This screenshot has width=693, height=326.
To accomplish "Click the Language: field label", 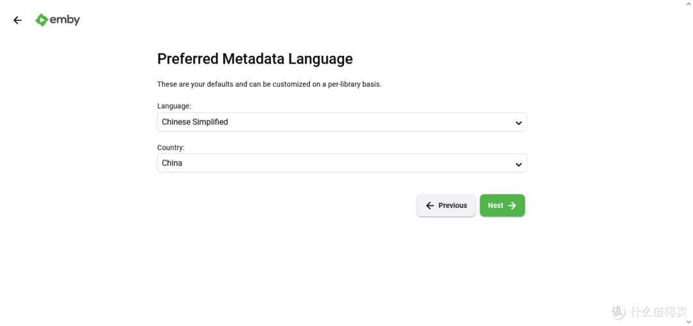I will pos(174,106).
